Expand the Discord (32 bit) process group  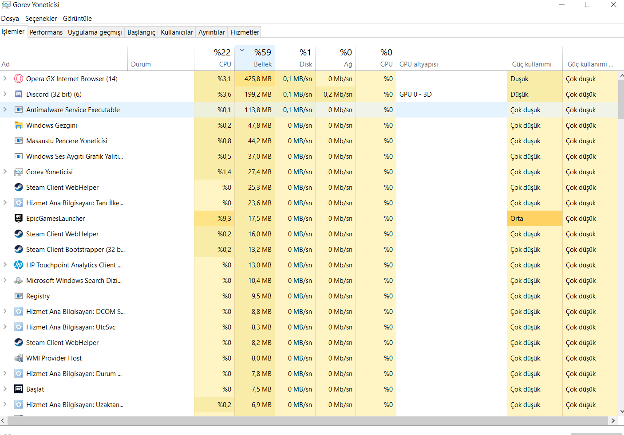(x=5, y=94)
